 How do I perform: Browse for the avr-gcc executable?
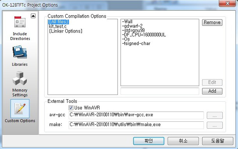tap(215, 115)
